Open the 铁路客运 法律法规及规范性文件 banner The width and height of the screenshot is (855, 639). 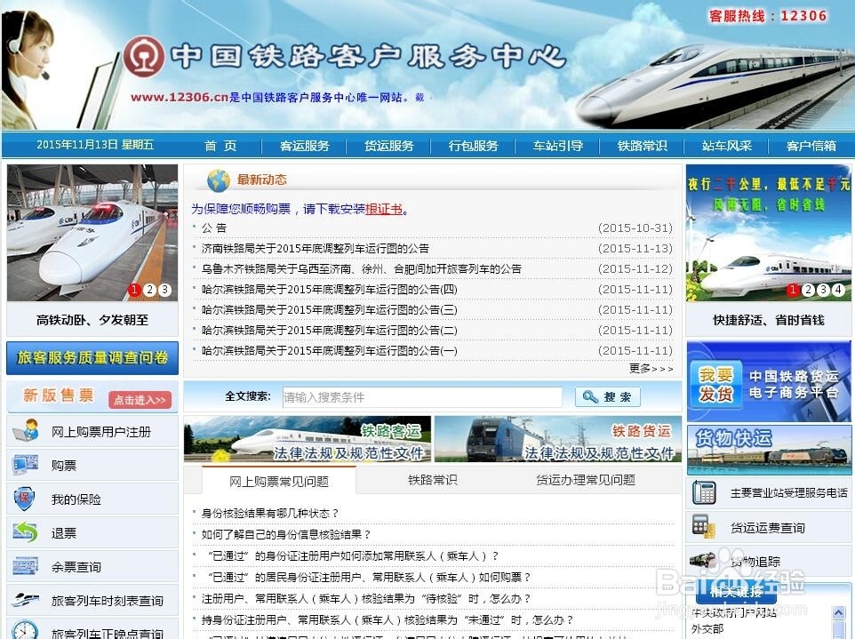pos(307,439)
